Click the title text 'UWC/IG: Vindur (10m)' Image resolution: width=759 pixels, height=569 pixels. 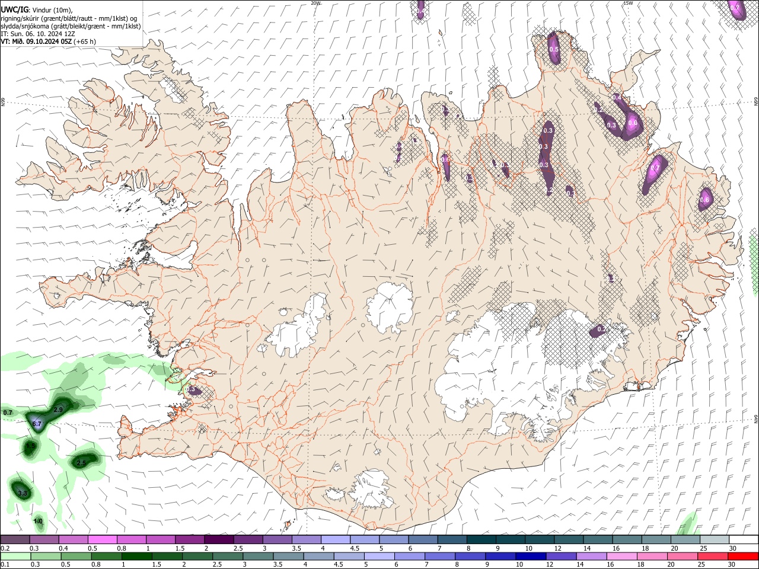tap(36, 10)
